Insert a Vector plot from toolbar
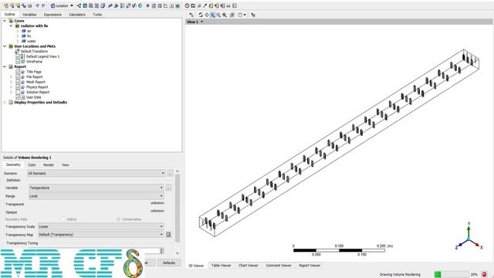 [79, 5]
